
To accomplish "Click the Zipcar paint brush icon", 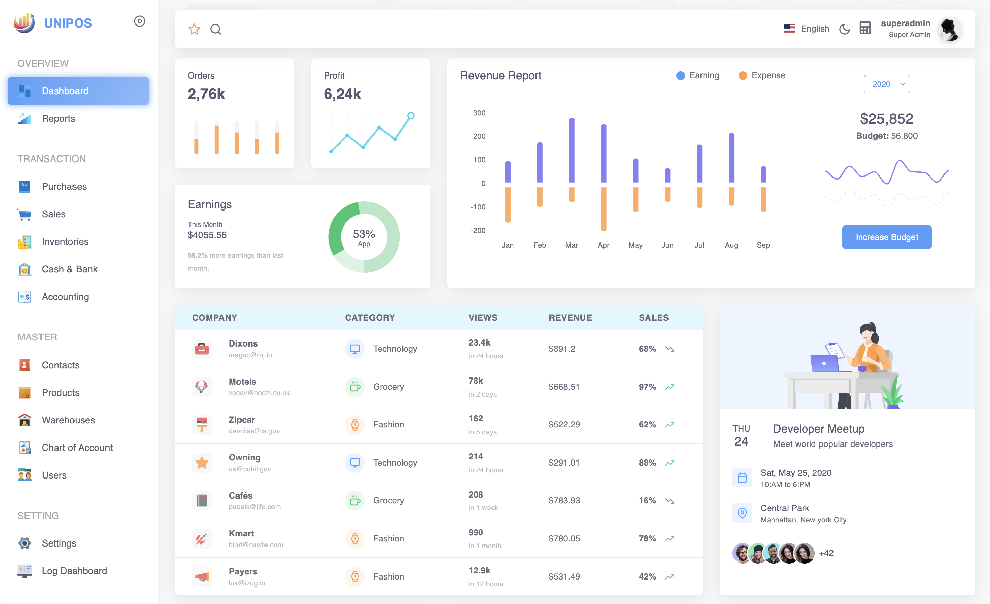I will click(x=202, y=424).
